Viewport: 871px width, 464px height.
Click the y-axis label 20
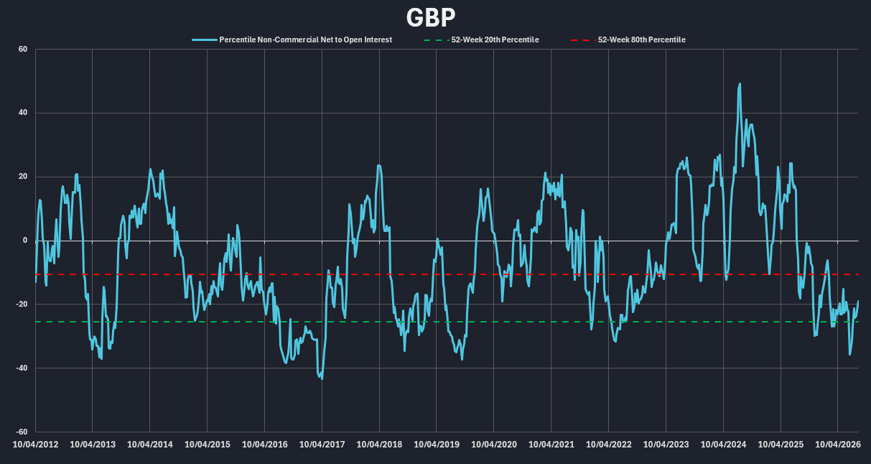click(x=22, y=177)
